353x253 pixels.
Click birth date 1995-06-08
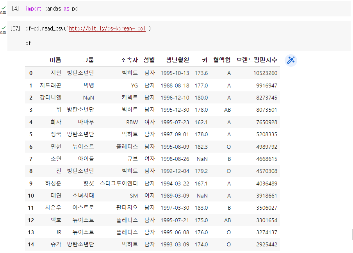175,232
